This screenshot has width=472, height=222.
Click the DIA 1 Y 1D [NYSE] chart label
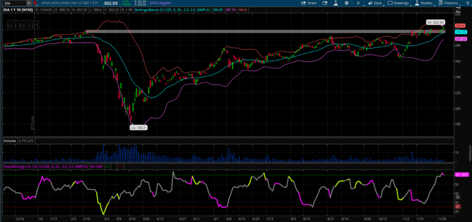[18, 10]
